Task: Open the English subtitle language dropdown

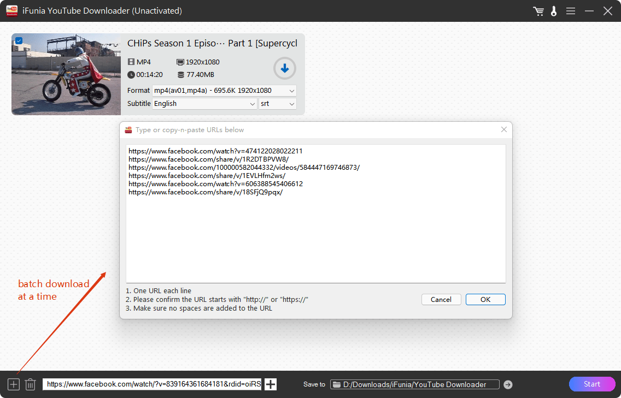Action: pos(204,104)
